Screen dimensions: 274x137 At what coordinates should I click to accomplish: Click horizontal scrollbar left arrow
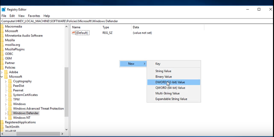[x=2, y=134]
